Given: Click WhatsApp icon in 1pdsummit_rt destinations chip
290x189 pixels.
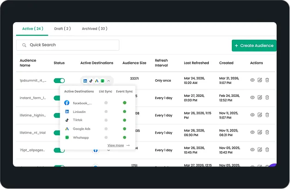Looking at the screenshot, I should click(x=102, y=81).
